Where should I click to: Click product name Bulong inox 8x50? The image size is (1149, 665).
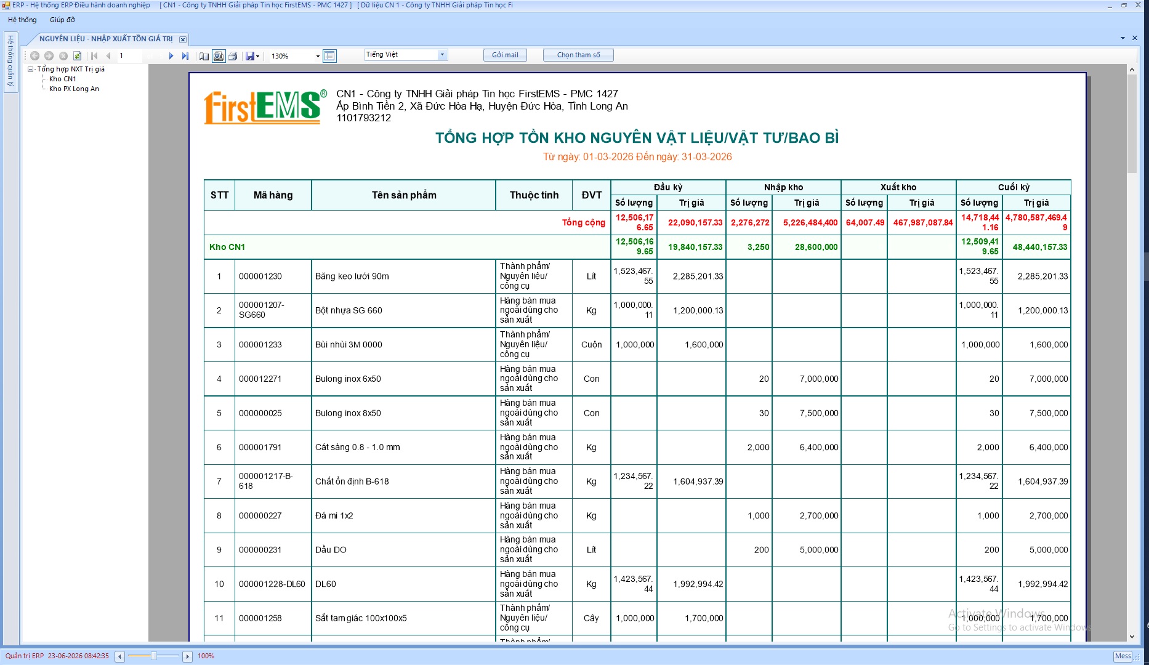pyautogui.click(x=348, y=413)
